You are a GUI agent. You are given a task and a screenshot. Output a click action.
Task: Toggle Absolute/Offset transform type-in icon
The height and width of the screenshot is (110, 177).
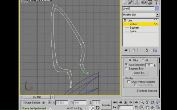click(x=49, y=102)
